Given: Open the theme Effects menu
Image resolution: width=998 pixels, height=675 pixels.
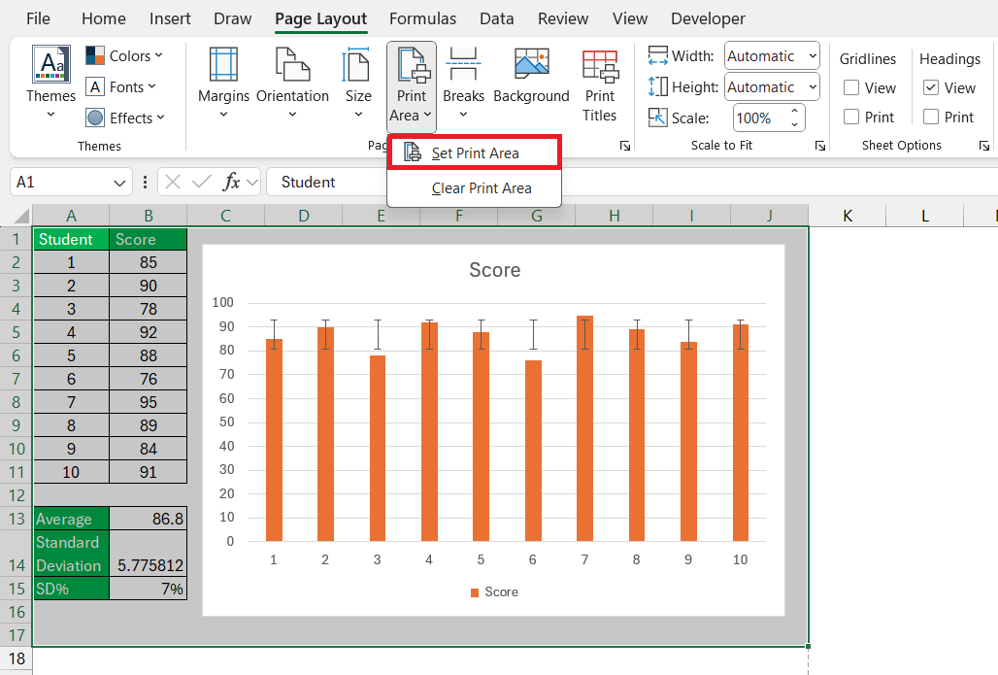Looking at the screenshot, I should point(125,118).
